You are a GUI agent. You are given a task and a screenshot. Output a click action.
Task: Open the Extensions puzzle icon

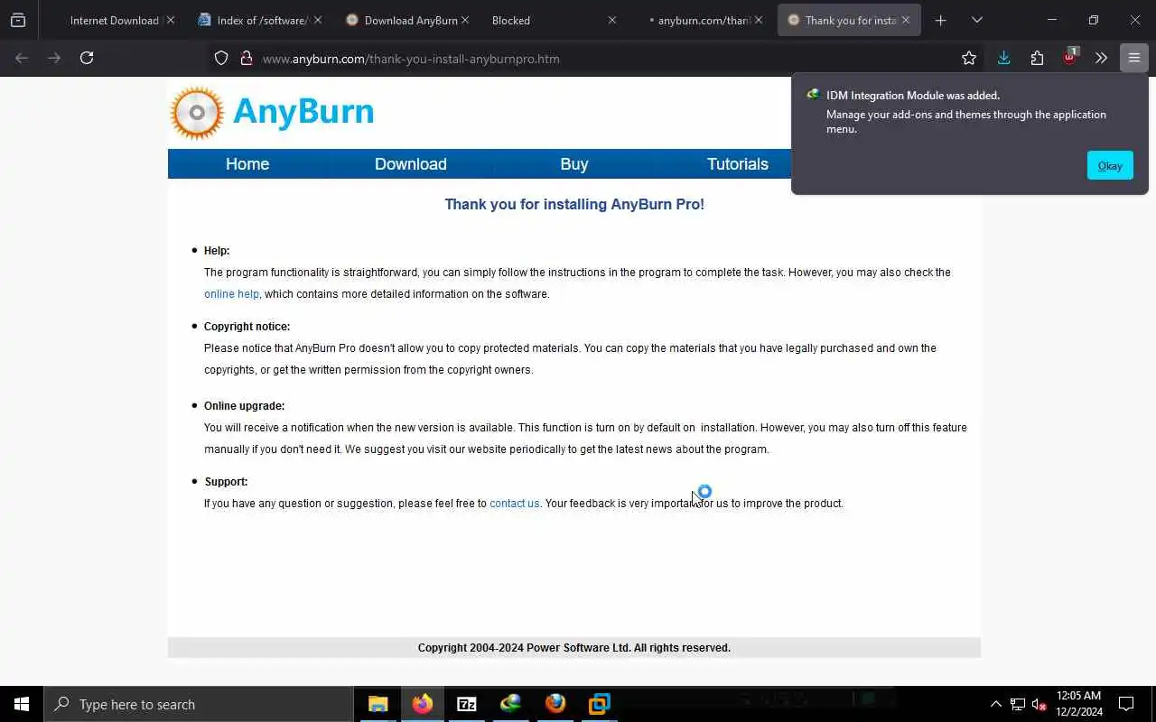[1037, 58]
